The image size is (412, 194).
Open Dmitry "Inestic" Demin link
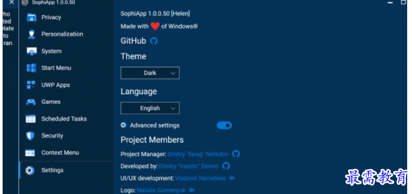[189, 166]
